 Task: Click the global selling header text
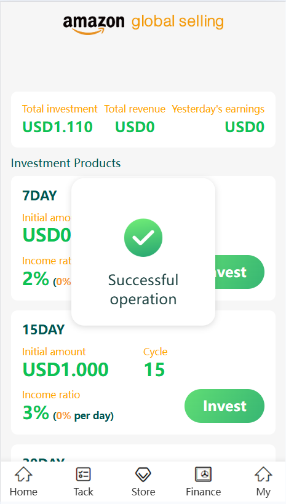178,22
